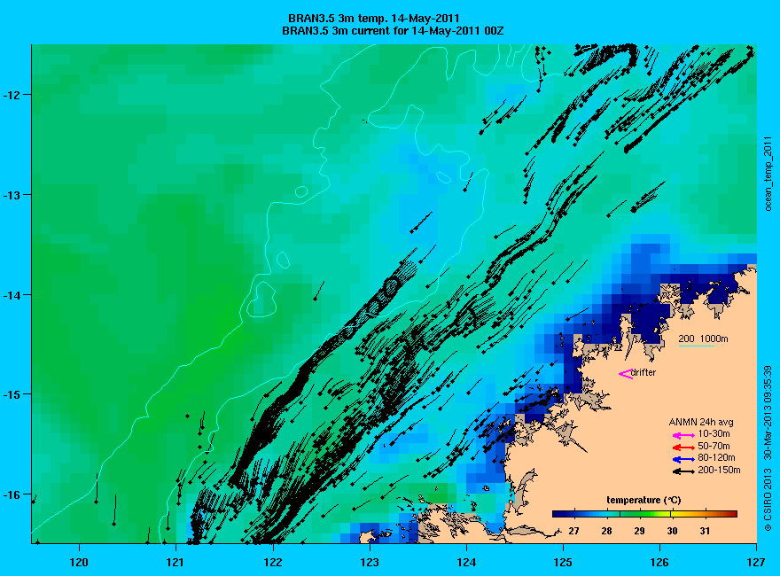
Task: Click the vertical 'ocean_temp_2011' side label
Action: click(x=768, y=173)
